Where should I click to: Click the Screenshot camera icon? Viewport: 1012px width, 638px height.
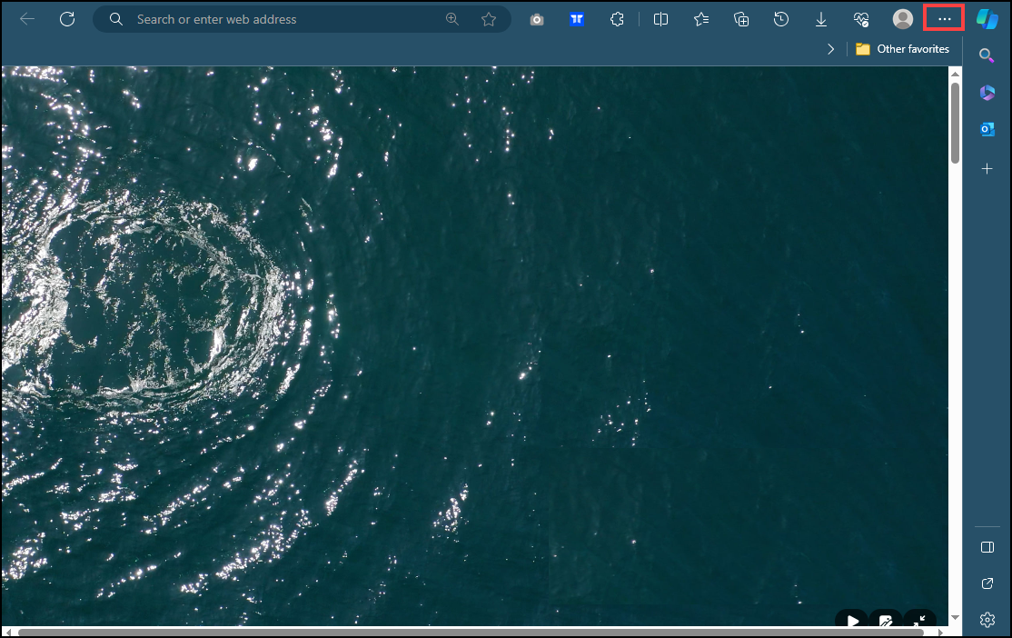click(537, 19)
